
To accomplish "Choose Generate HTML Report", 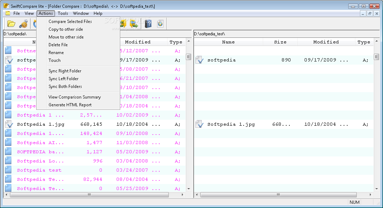I will 78,105.
